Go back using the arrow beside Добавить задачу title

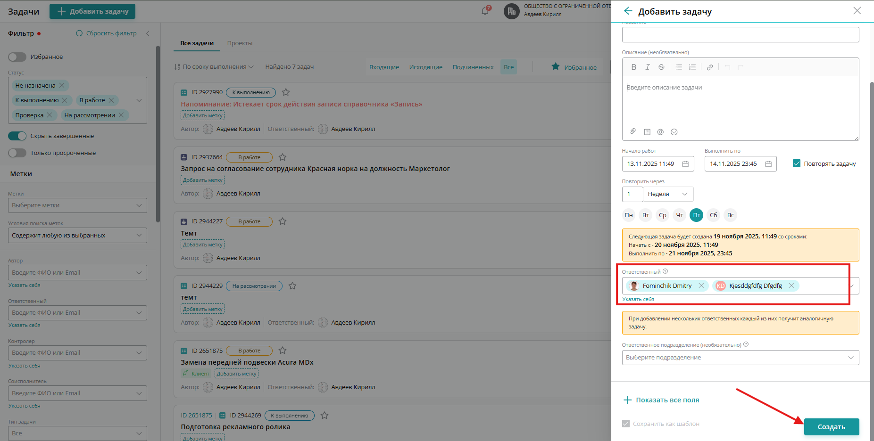(628, 11)
